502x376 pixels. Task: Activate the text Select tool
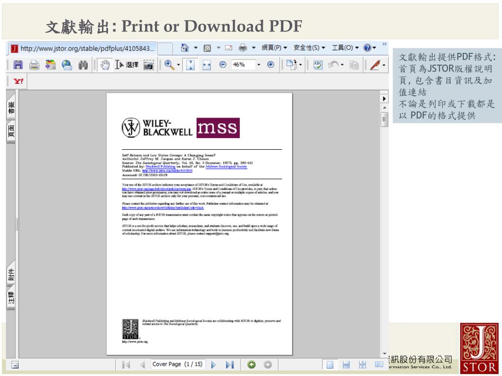127,65
